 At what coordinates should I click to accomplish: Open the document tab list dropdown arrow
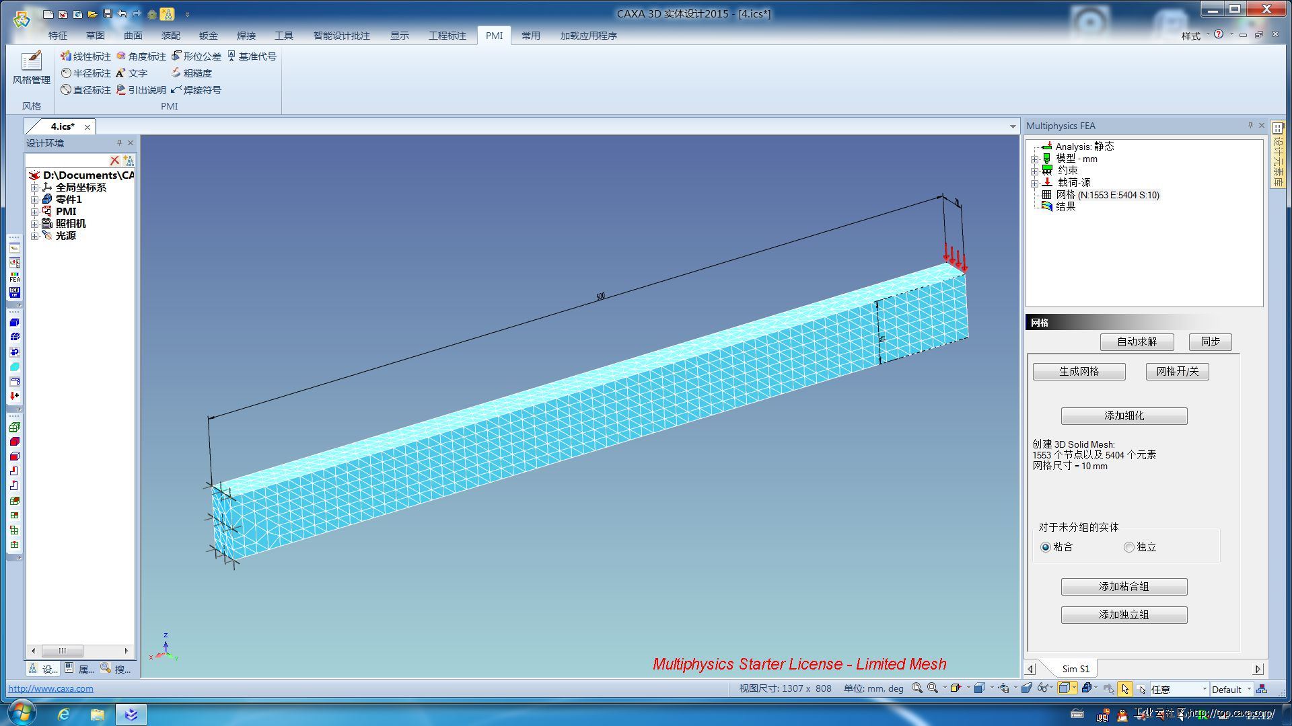(1013, 126)
